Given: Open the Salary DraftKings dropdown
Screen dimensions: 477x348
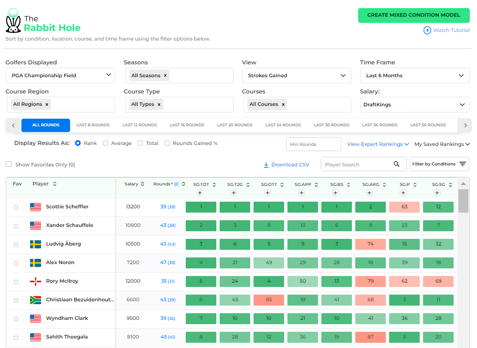Looking at the screenshot, I should (415, 104).
